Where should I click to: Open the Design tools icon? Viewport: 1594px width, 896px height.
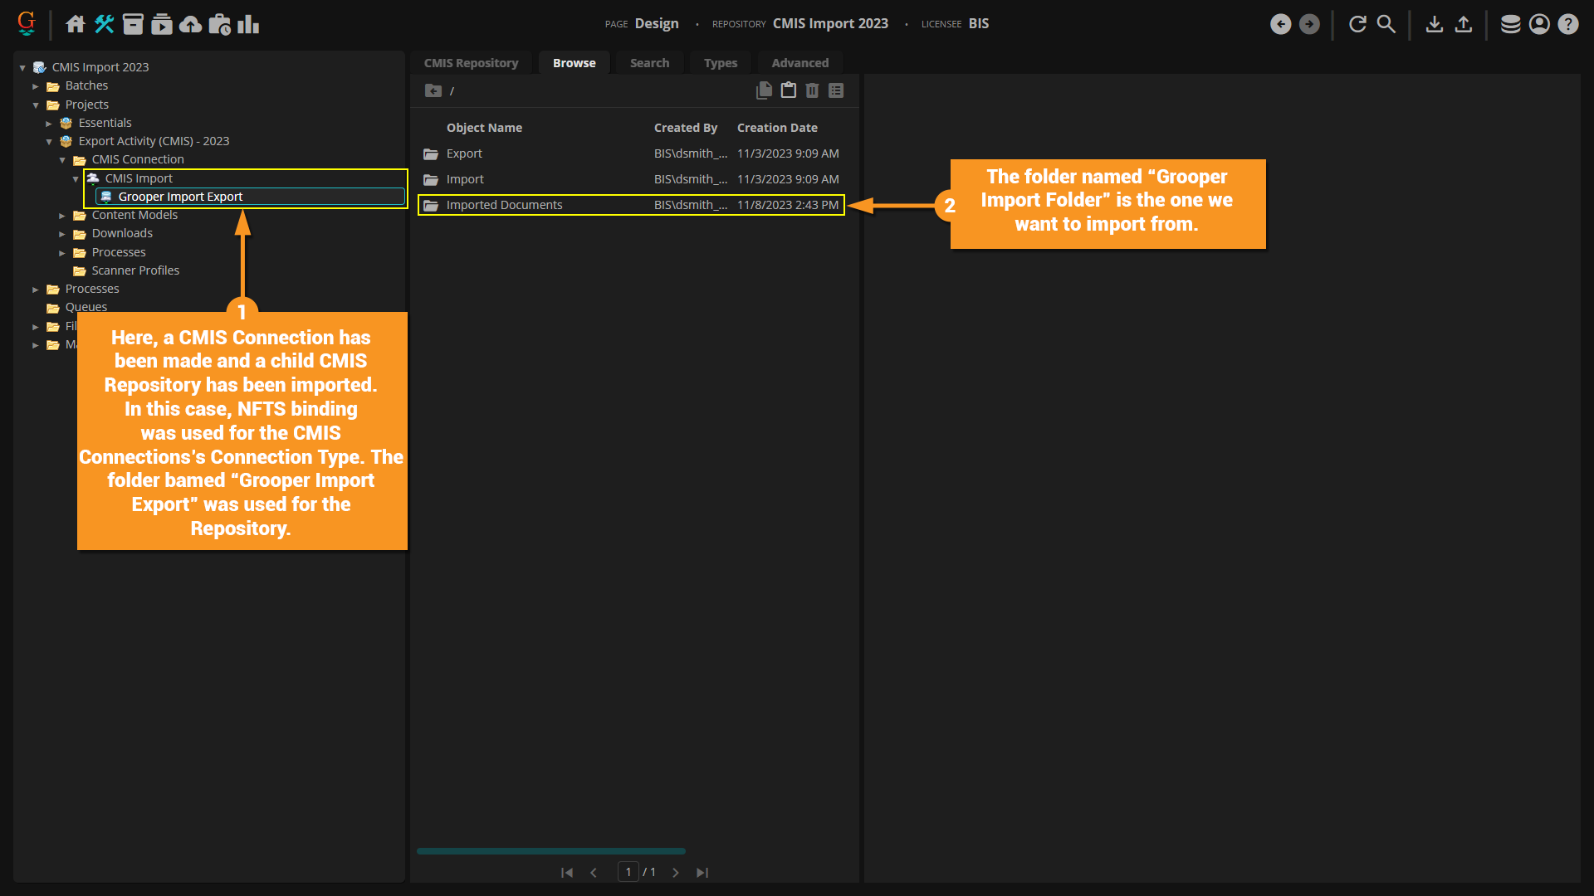coord(104,24)
